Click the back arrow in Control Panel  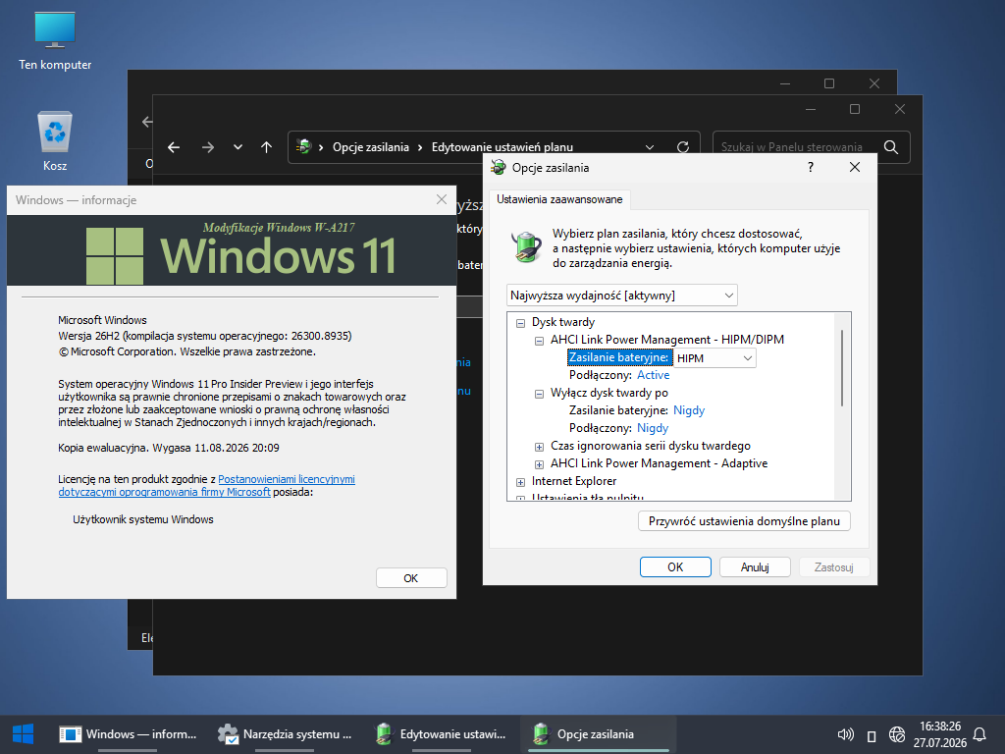tap(174, 147)
